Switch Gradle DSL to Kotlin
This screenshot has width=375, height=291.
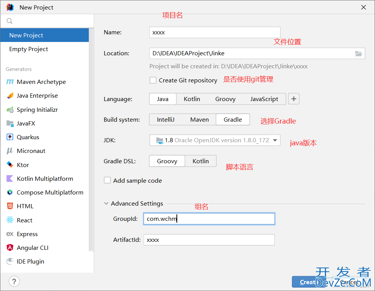(x=200, y=161)
